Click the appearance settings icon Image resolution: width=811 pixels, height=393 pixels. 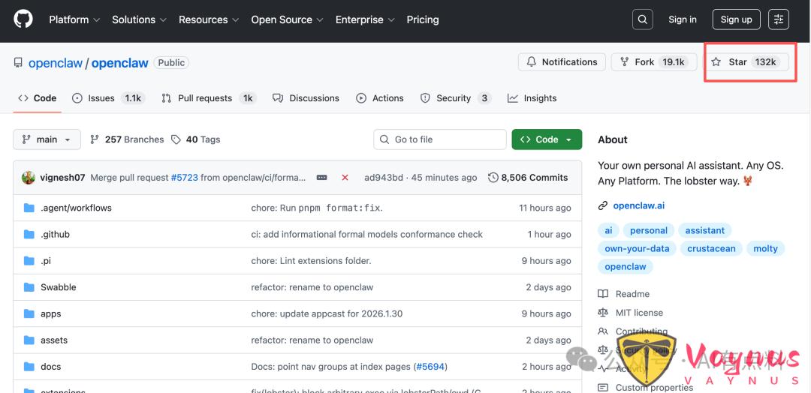tap(779, 19)
